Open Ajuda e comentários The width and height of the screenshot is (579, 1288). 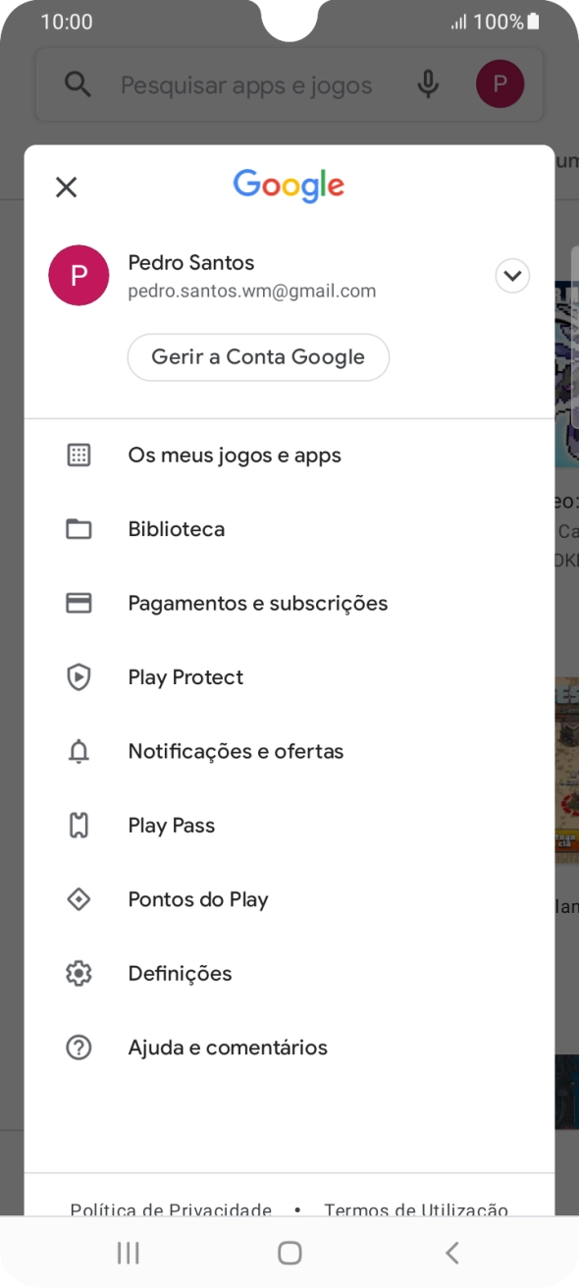click(228, 1046)
